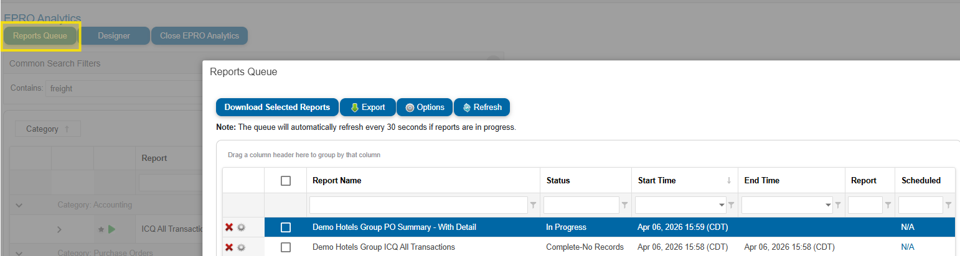Viewport: 960px width, 256px height.
Task: Delete the PO Summary report with red X
Action: coord(228,227)
